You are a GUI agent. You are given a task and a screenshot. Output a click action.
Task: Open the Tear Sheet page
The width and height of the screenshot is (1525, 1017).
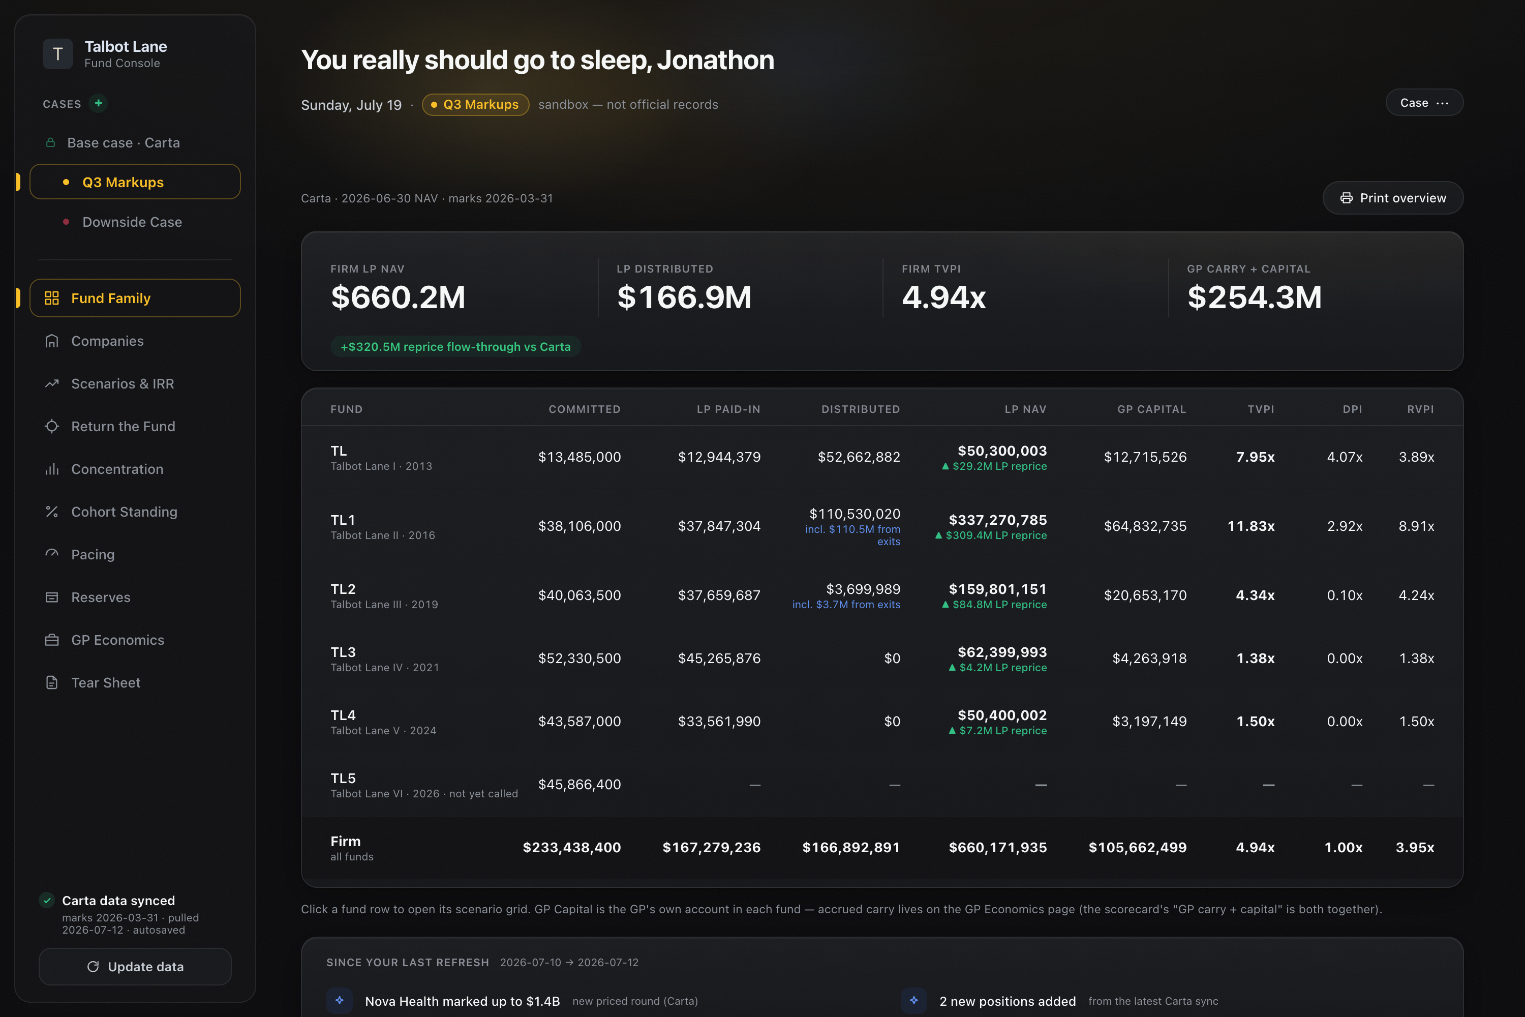[x=135, y=682]
